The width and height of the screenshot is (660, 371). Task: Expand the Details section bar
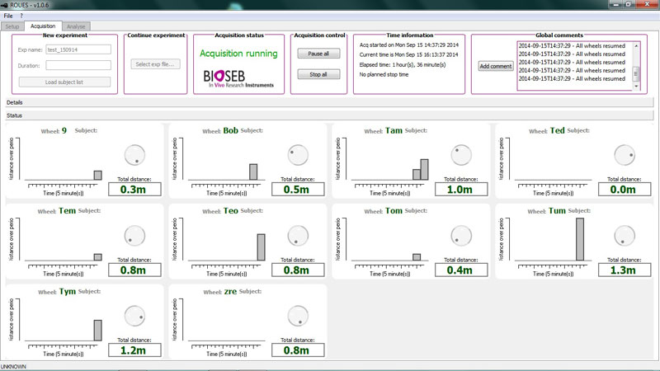pos(329,102)
